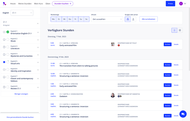The height and width of the screenshot is (121, 190).
Task: Click Buchen for Dadaism class
Action: coord(168,95)
